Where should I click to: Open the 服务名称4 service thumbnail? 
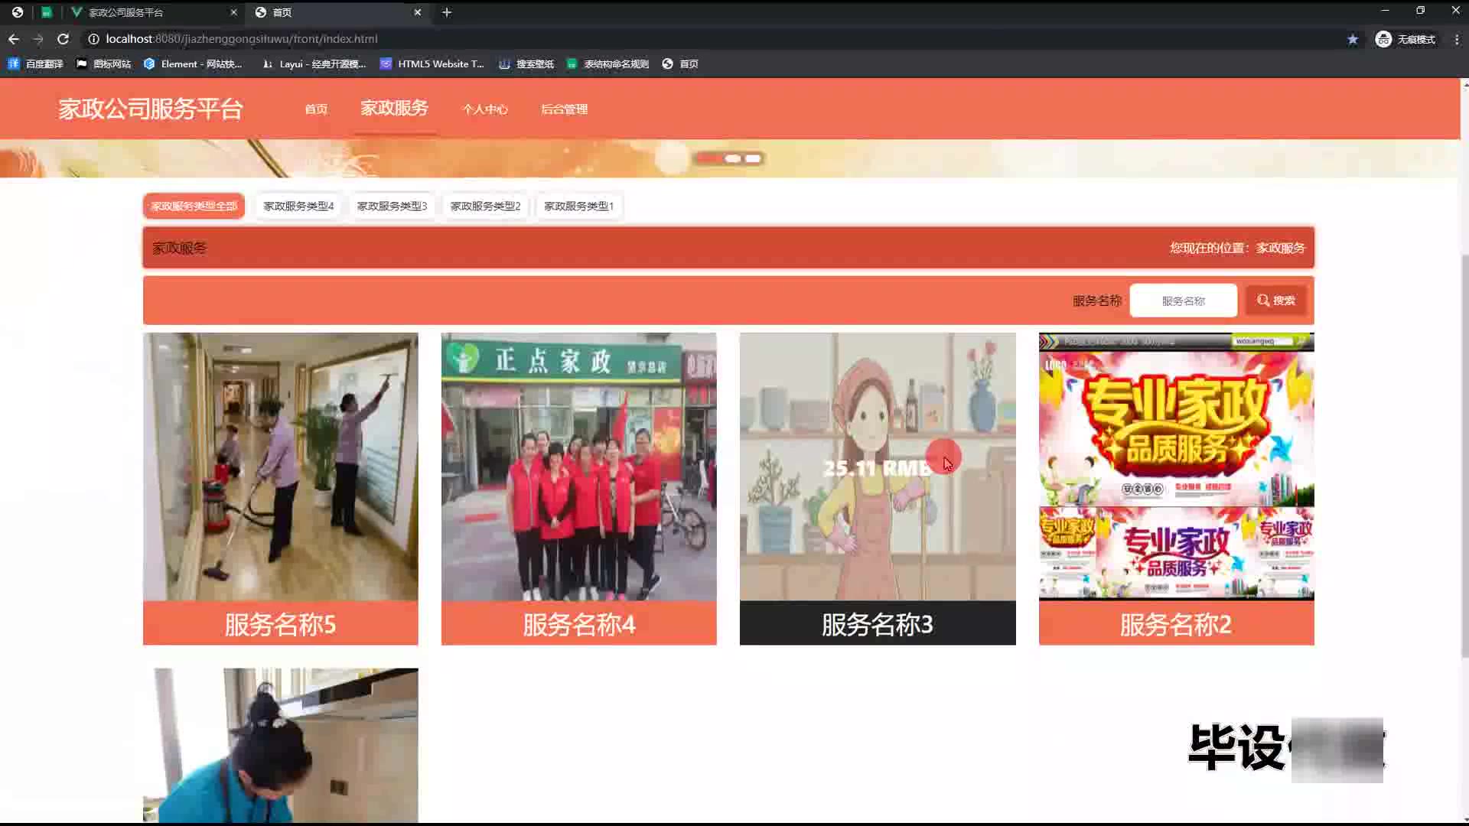[578, 467]
